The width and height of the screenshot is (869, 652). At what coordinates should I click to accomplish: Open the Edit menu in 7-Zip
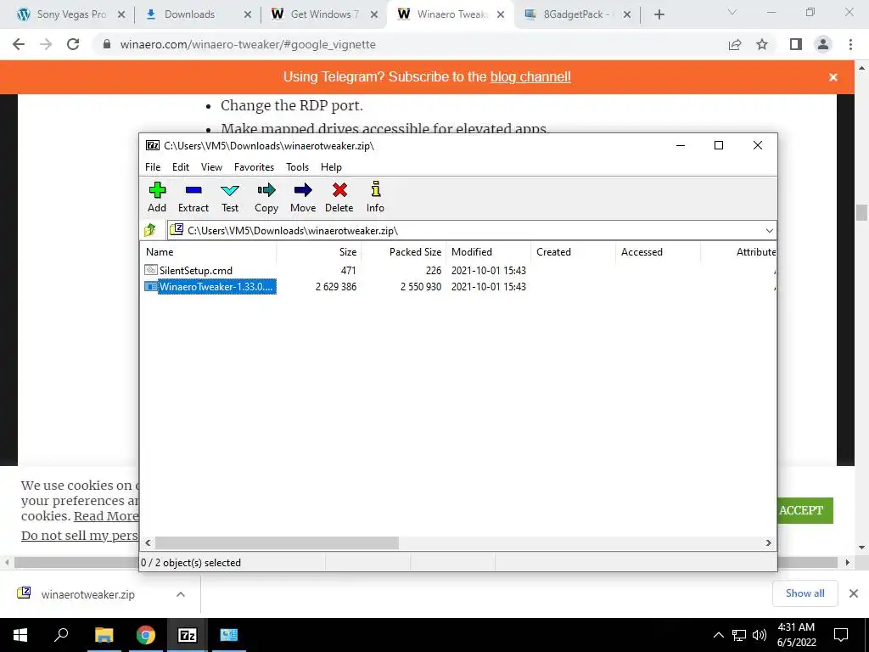click(181, 167)
